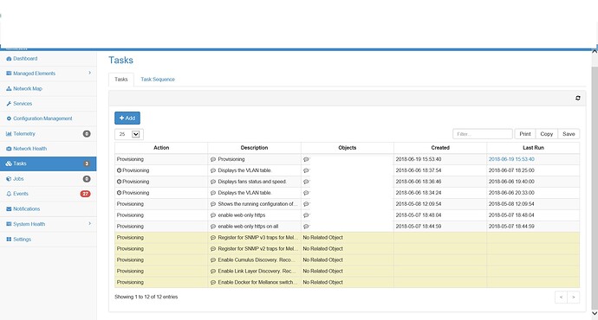
Task: Click the Filter input field
Action: pos(483,134)
